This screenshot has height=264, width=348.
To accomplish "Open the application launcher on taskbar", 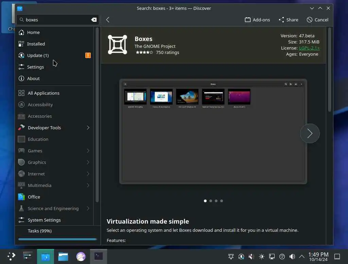I will coord(11,257).
